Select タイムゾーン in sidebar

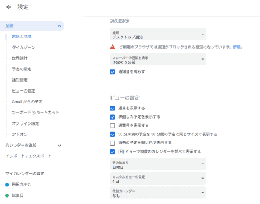(x=23, y=48)
